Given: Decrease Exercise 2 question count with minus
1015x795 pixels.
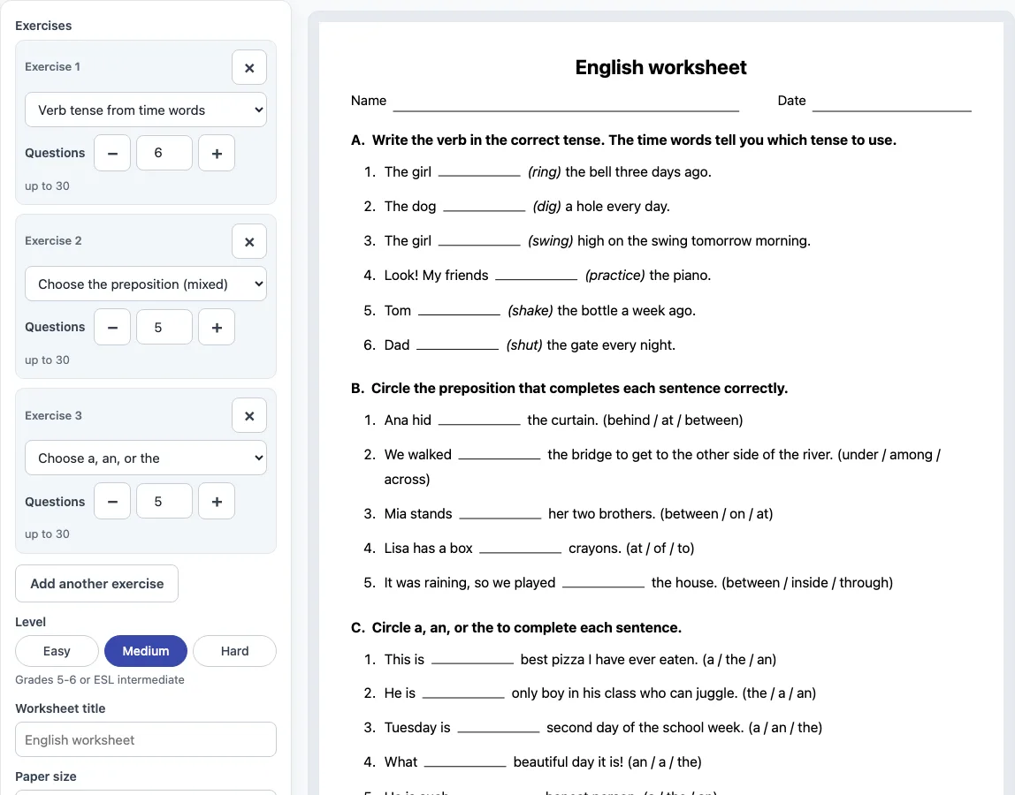Looking at the screenshot, I should (112, 328).
